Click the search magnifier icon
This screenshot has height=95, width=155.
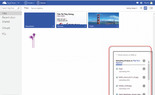click(x=19, y=8)
